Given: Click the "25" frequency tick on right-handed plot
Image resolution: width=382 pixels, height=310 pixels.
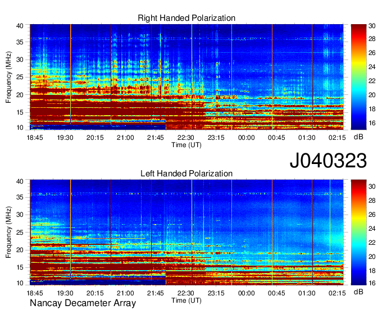Looking at the screenshot, I should pos(20,77).
